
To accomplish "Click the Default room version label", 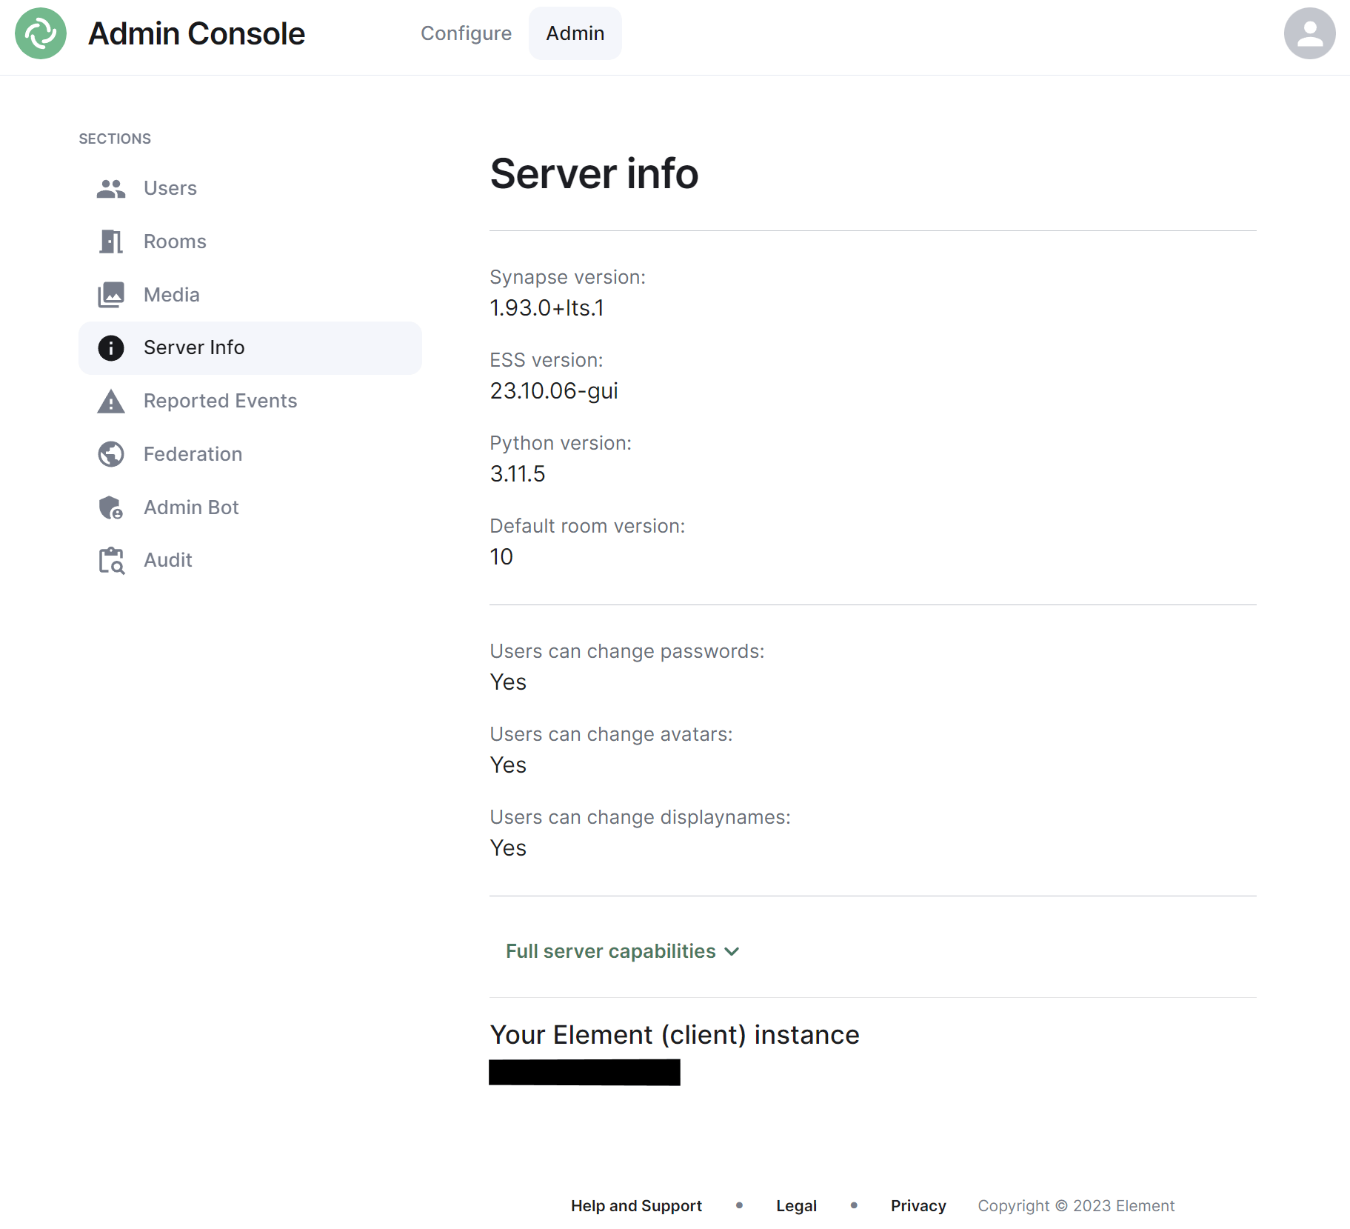I will click(x=587, y=526).
